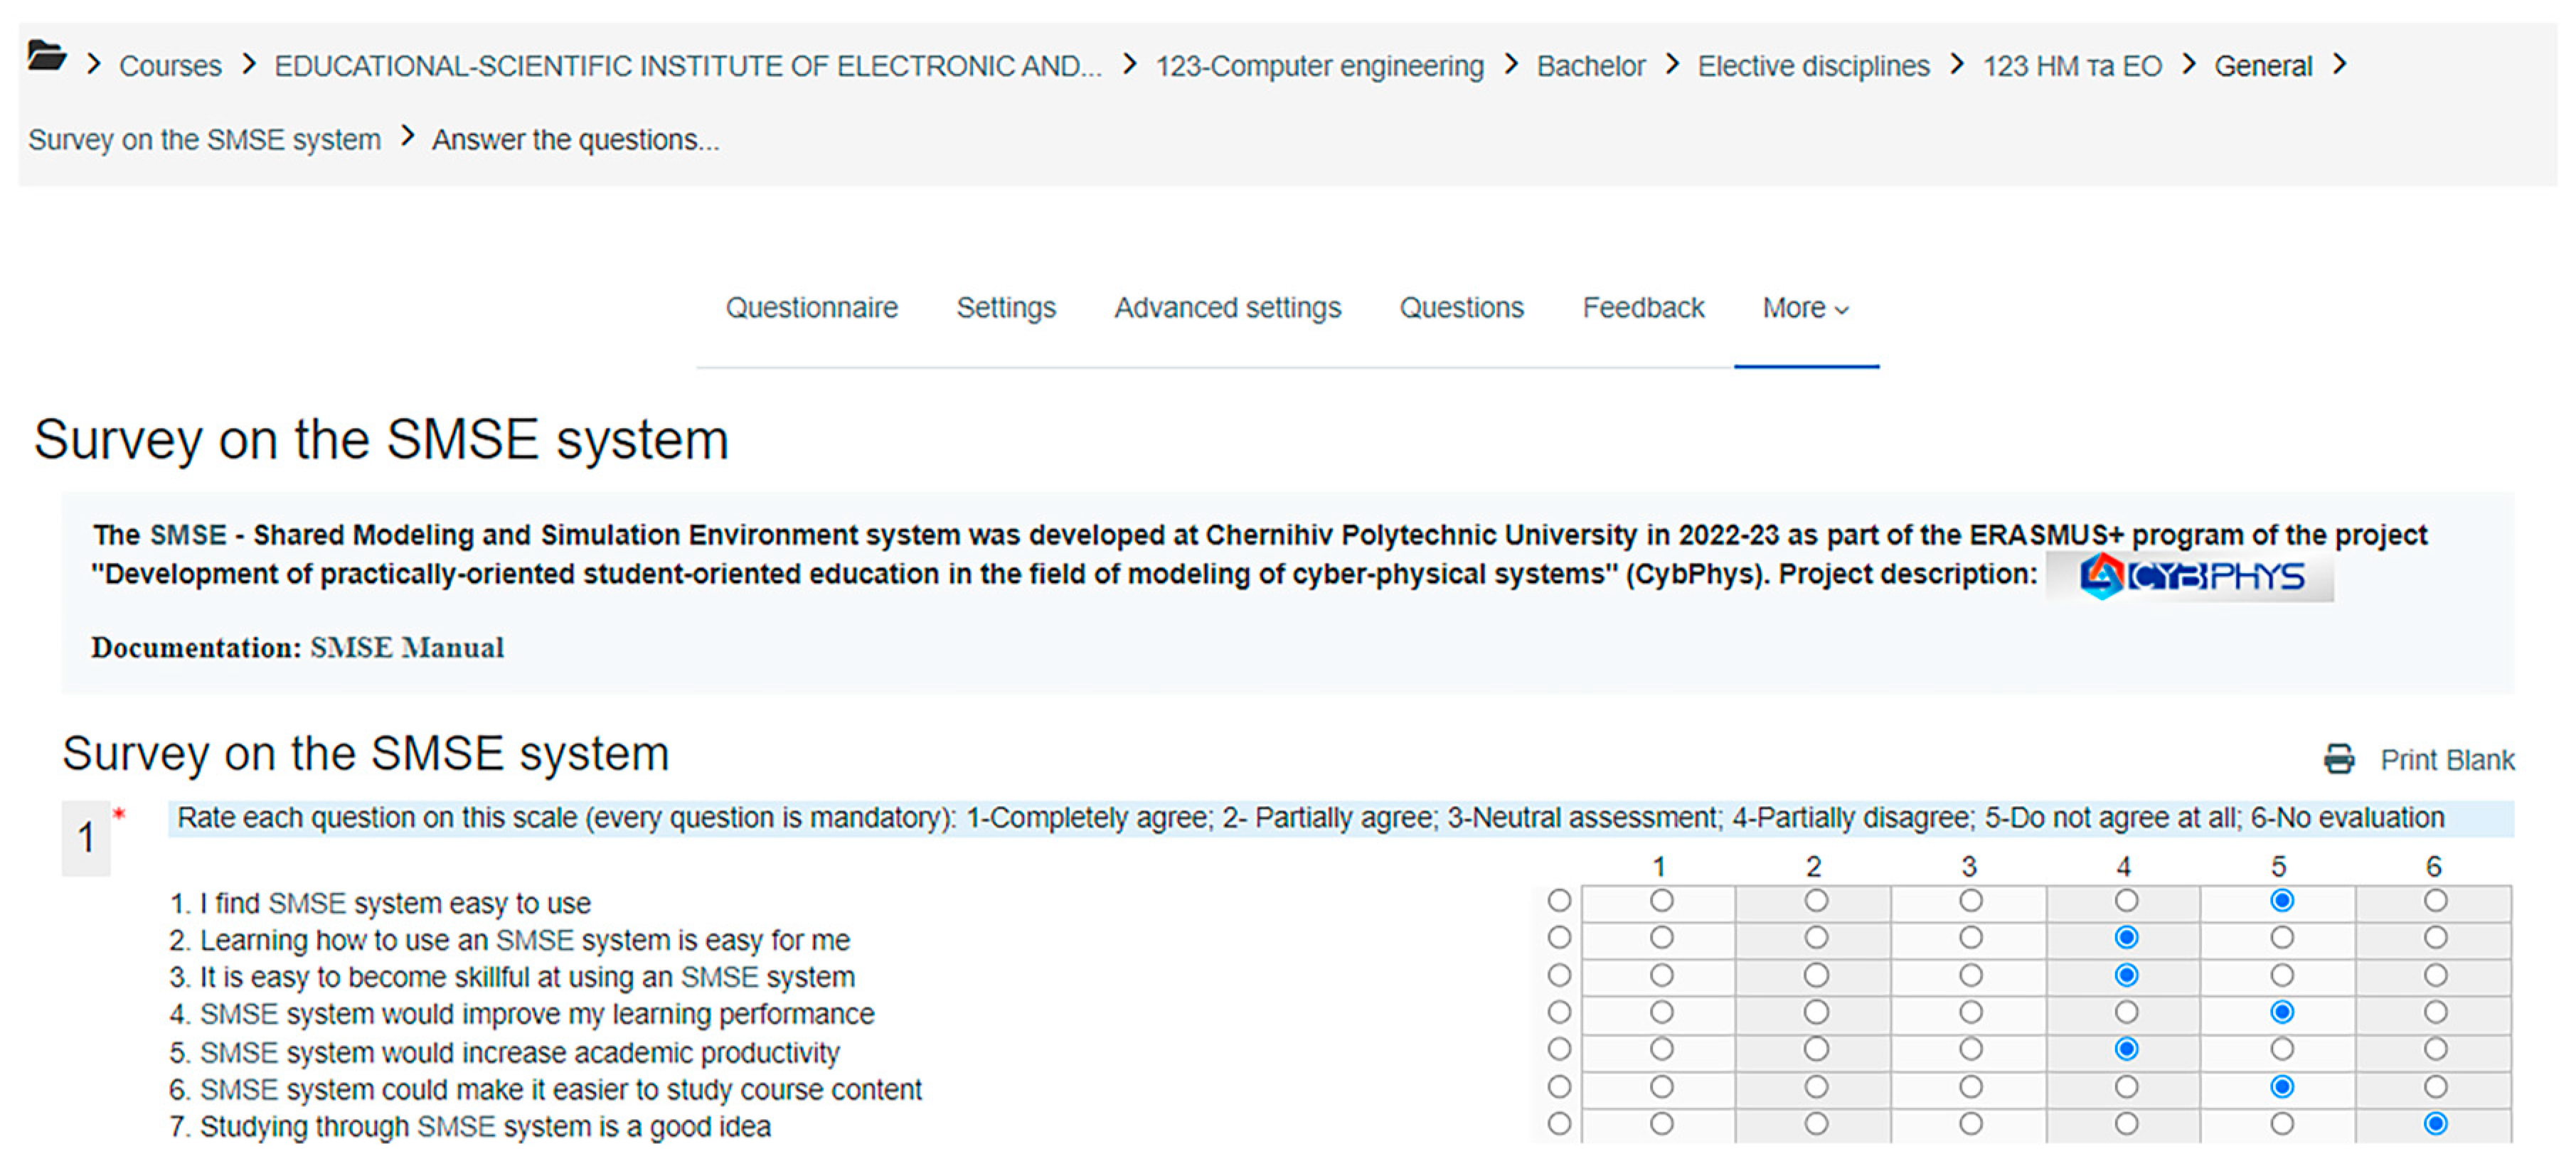This screenshot has width=2576, height=1161.
Task: Click the Courses breadcrumb link
Action: tap(170, 66)
